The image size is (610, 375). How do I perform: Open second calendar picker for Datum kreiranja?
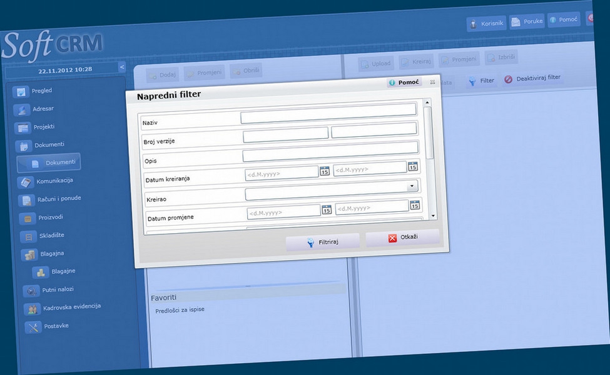(x=413, y=166)
